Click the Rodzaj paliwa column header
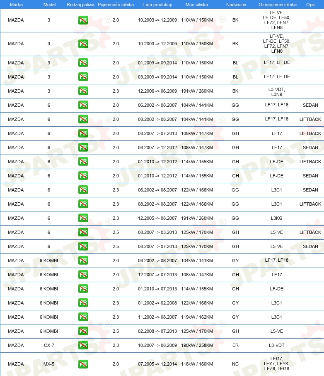 80,5
